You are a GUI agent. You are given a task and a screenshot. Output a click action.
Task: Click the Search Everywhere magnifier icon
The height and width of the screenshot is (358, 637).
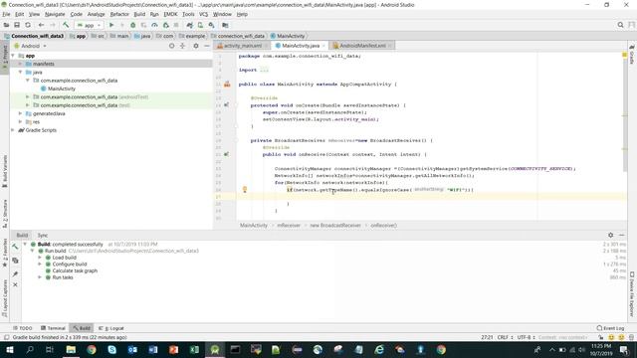pos(620,25)
